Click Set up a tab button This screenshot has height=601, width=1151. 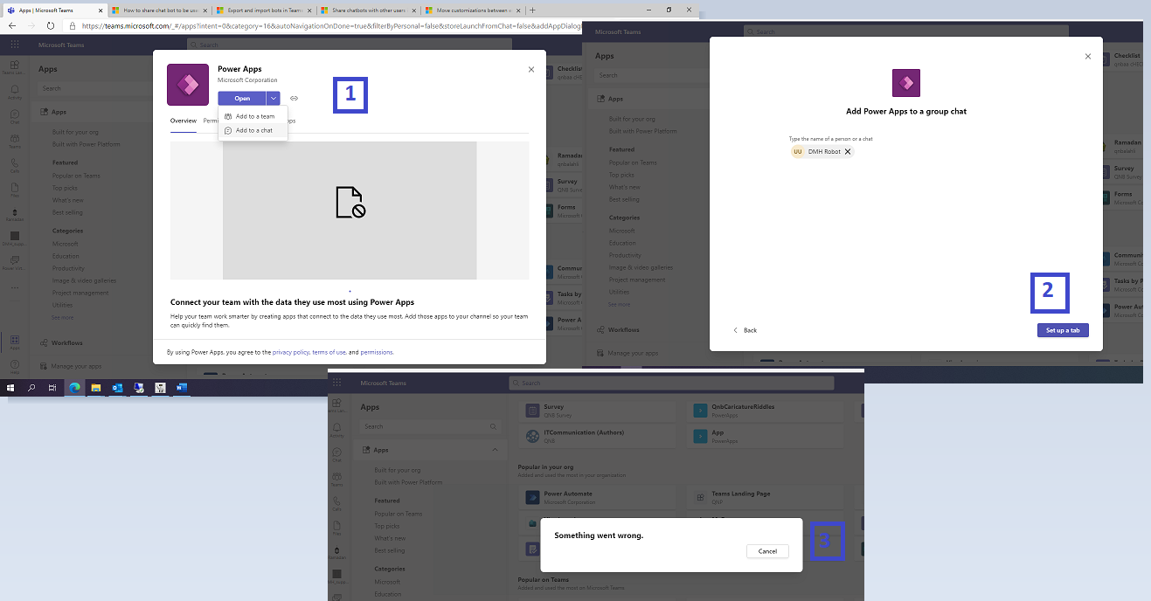(x=1063, y=330)
